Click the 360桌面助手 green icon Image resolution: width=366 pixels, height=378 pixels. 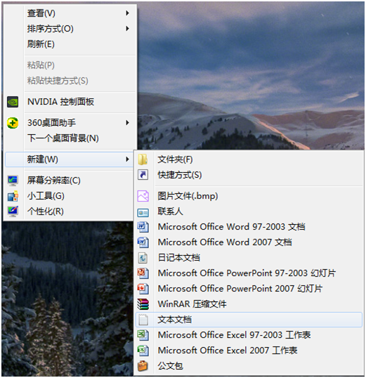(x=13, y=123)
